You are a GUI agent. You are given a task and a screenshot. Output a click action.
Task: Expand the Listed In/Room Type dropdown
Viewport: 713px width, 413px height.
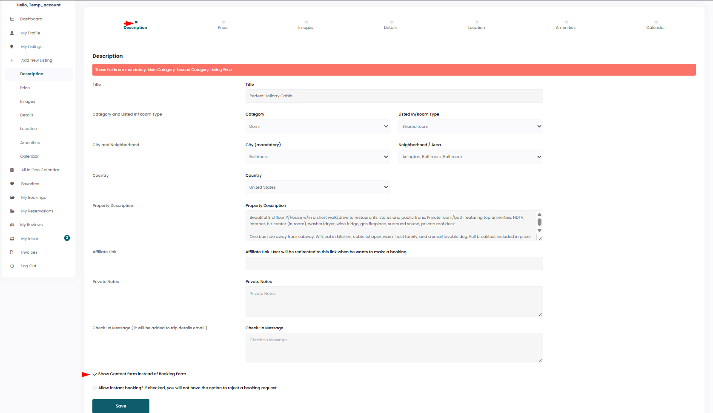(x=470, y=127)
